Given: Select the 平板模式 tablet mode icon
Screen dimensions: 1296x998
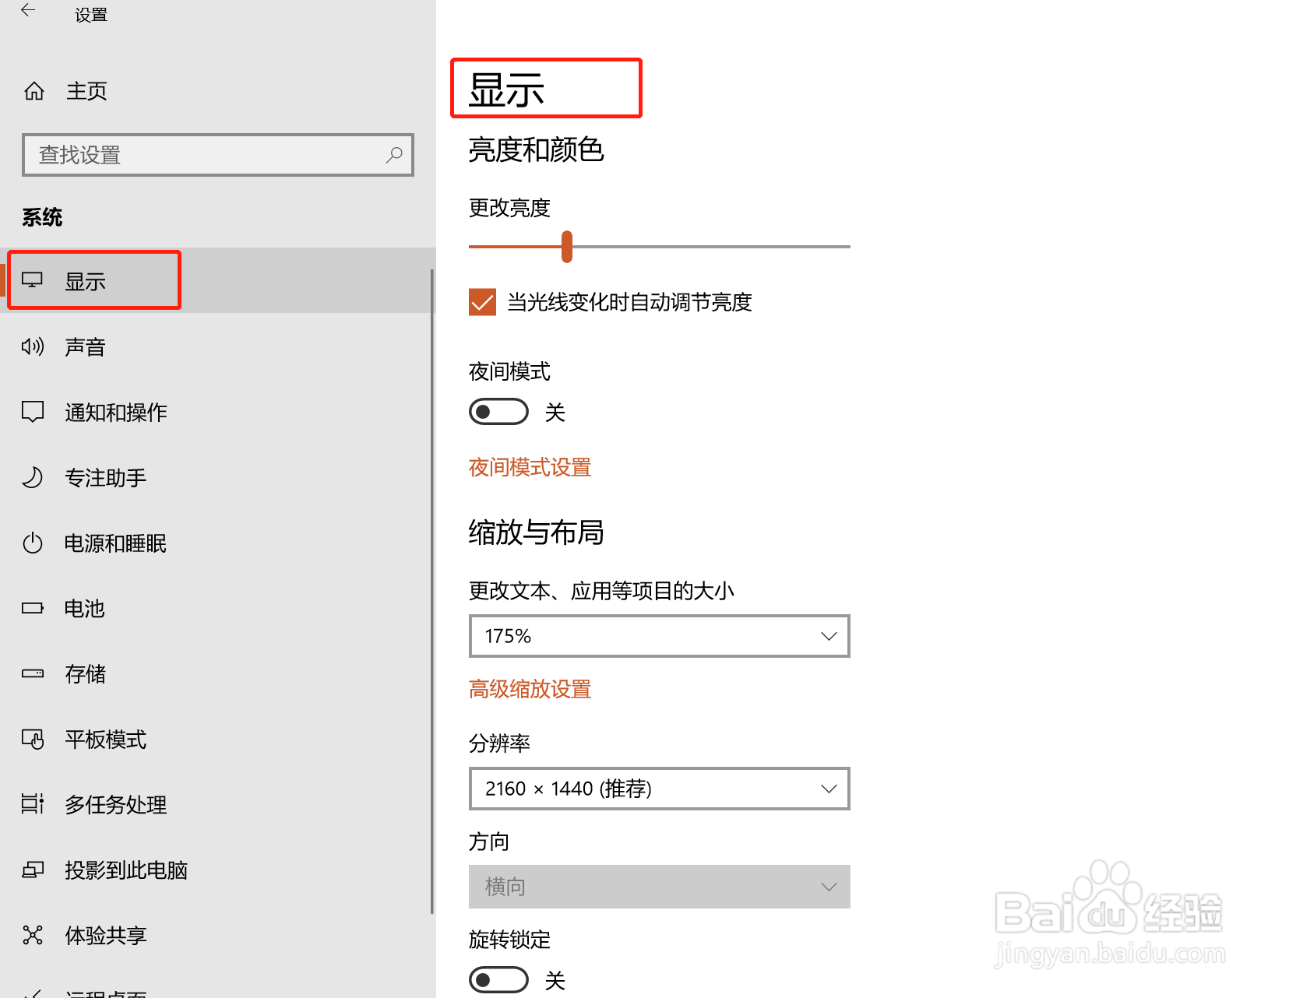Looking at the screenshot, I should (32, 739).
